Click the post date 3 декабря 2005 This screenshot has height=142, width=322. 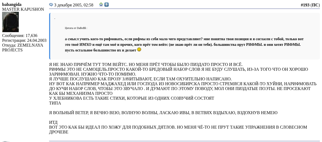click(74, 5)
